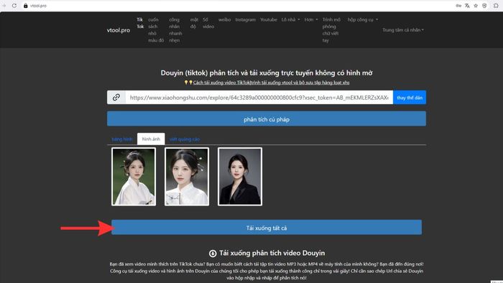Open the 'cuốn sách nhỏ màu đỏ' nav item
This screenshot has height=283, width=503.
tap(156, 29)
